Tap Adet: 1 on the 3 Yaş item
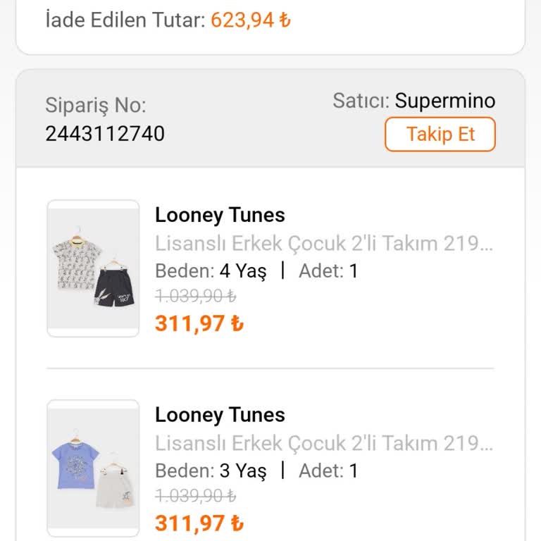 point(328,471)
